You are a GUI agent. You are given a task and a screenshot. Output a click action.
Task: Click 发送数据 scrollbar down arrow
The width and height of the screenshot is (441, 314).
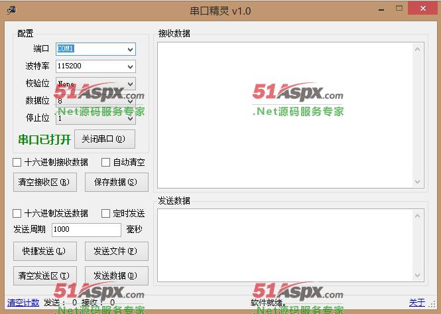point(418,275)
